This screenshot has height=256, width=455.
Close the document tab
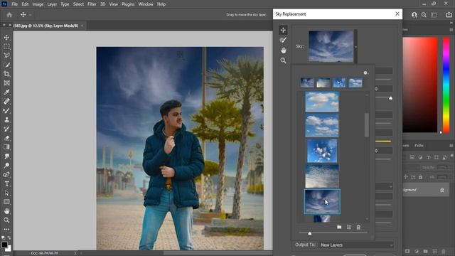[82, 26]
